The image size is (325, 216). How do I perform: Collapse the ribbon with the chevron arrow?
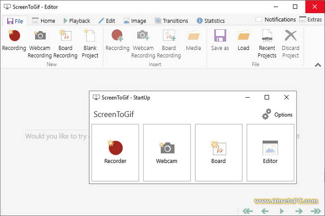click(x=318, y=65)
